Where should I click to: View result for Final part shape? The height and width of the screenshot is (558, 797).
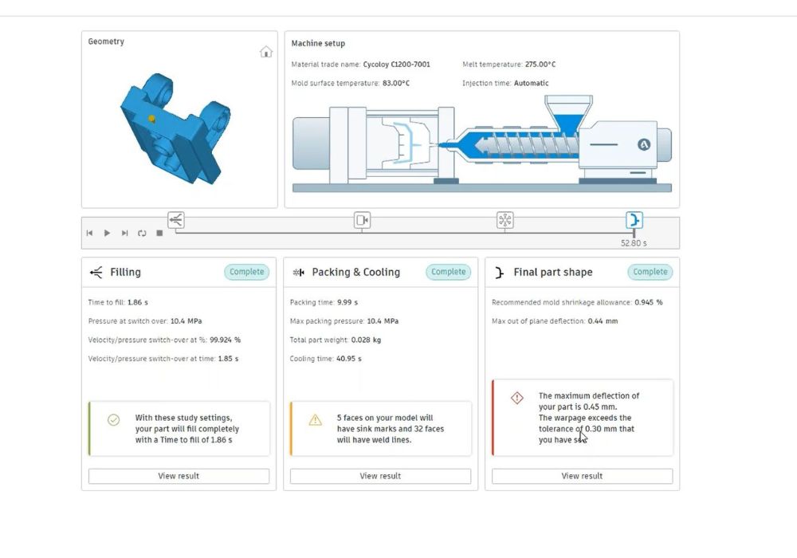pos(582,476)
